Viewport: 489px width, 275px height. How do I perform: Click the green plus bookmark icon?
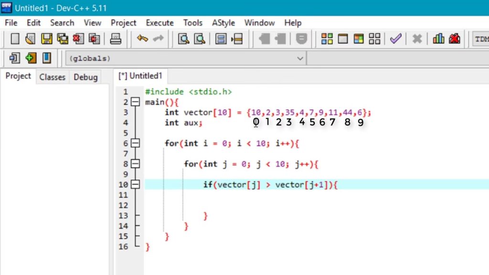point(31,58)
